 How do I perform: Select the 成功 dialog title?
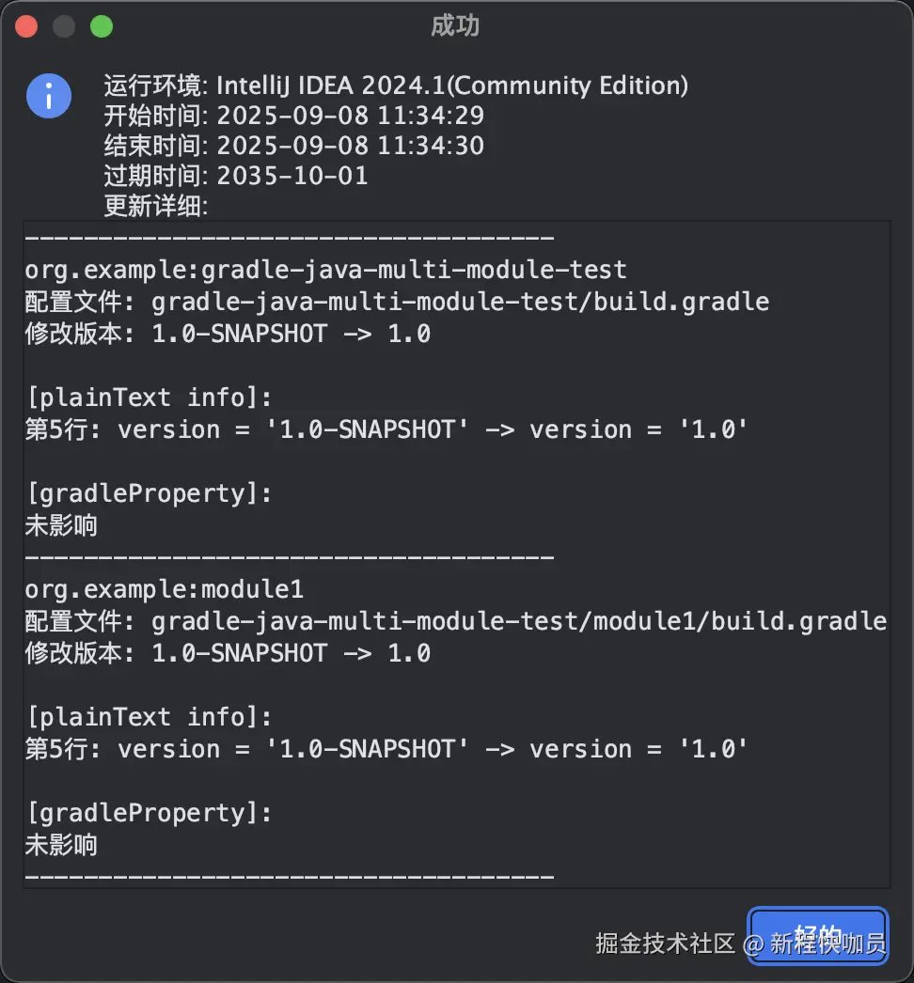click(x=455, y=26)
